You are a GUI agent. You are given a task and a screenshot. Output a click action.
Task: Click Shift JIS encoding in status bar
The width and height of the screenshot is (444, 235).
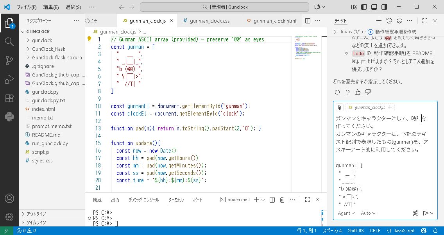coord(356,231)
